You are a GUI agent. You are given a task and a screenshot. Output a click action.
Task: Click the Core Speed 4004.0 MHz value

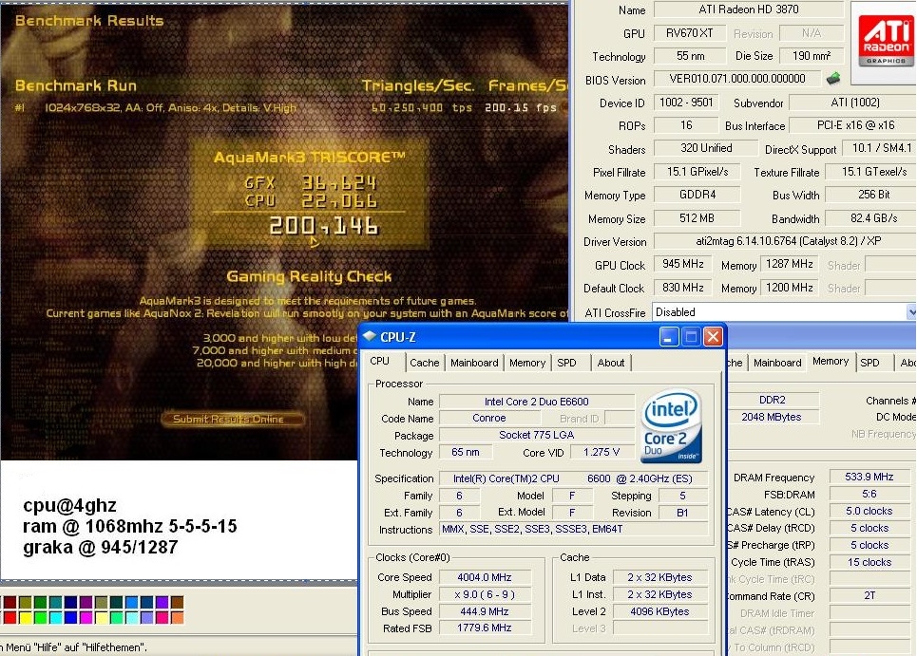[x=485, y=577]
